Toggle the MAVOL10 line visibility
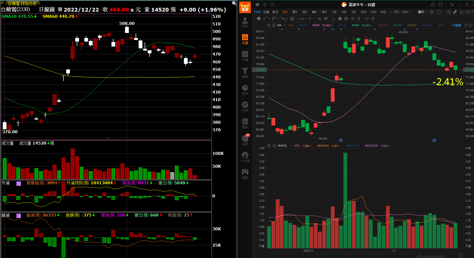 click(353, 146)
